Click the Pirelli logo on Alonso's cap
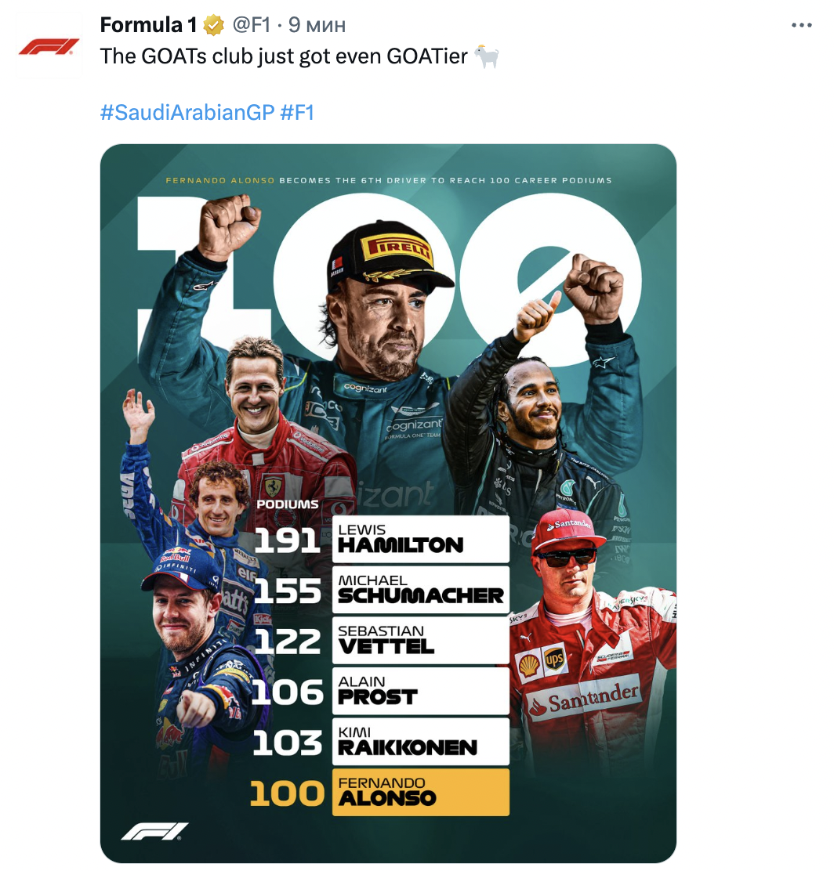The image size is (834, 871). pyautogui.click(x=397, y=248)
